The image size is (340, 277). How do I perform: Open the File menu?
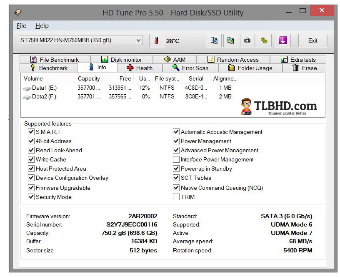click(x=21, y=26)
